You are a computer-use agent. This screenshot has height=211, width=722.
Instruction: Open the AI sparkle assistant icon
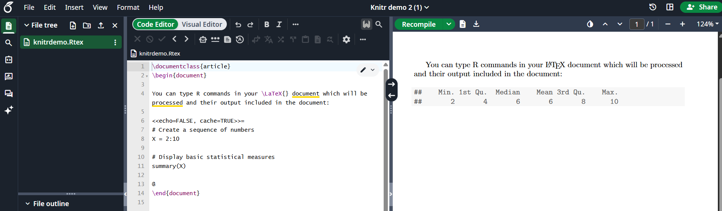pyautogui.click(x=9, y=110)
